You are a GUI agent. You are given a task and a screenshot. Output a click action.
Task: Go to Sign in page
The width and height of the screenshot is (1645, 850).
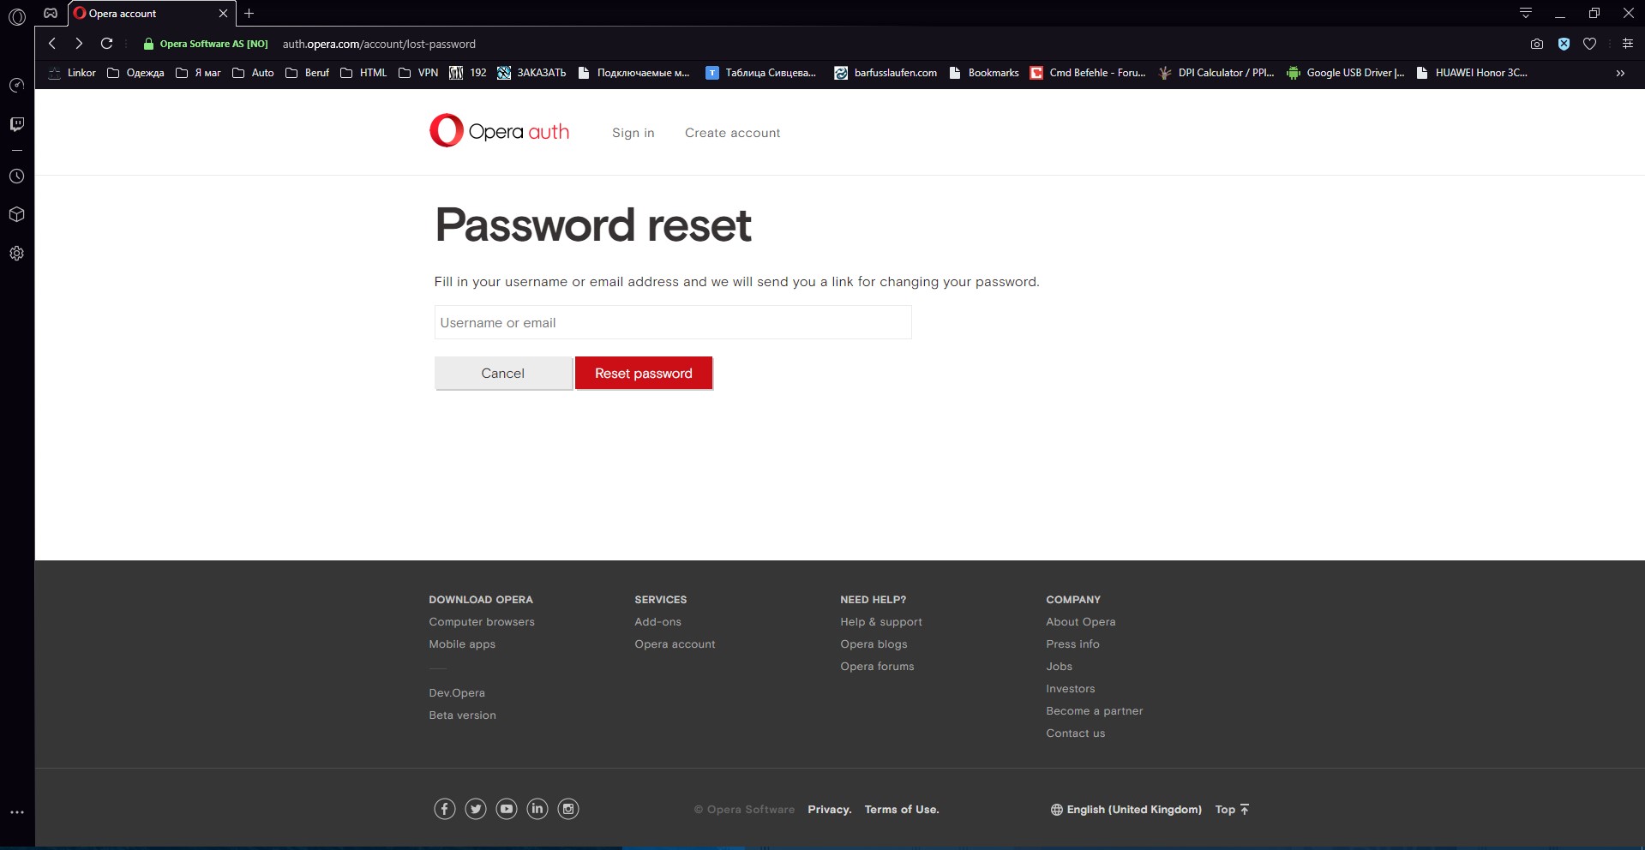633,133
